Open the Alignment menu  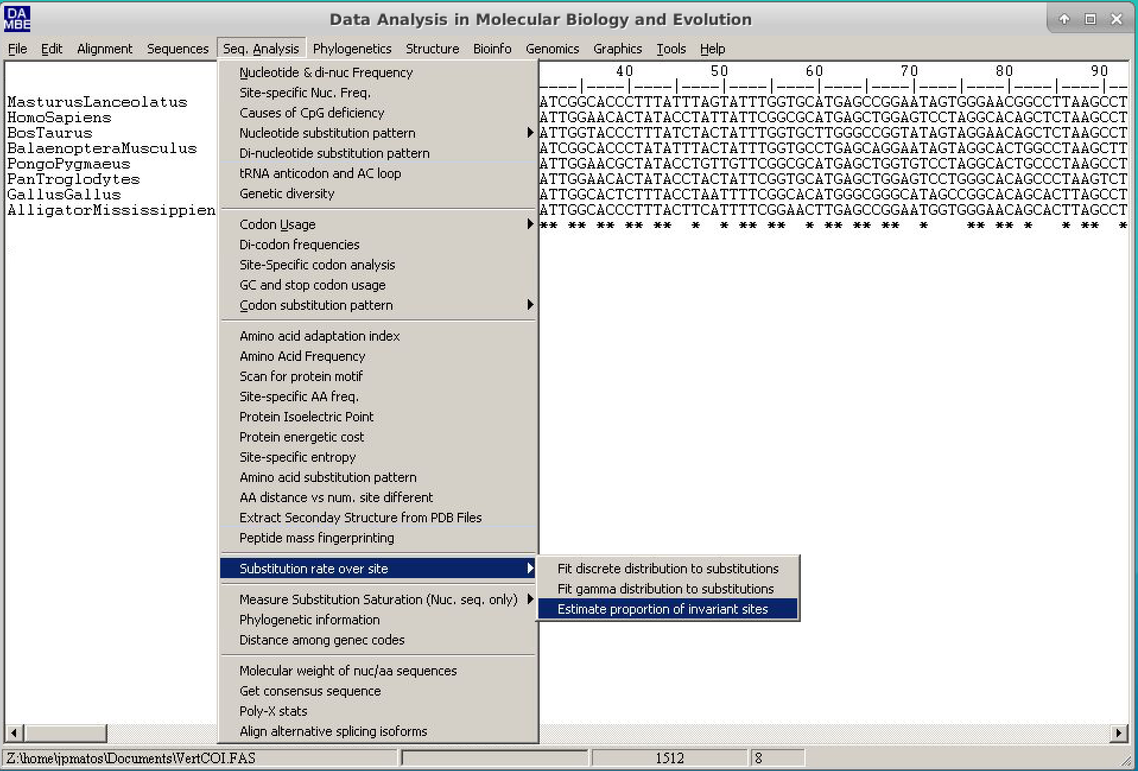[104, 49]
